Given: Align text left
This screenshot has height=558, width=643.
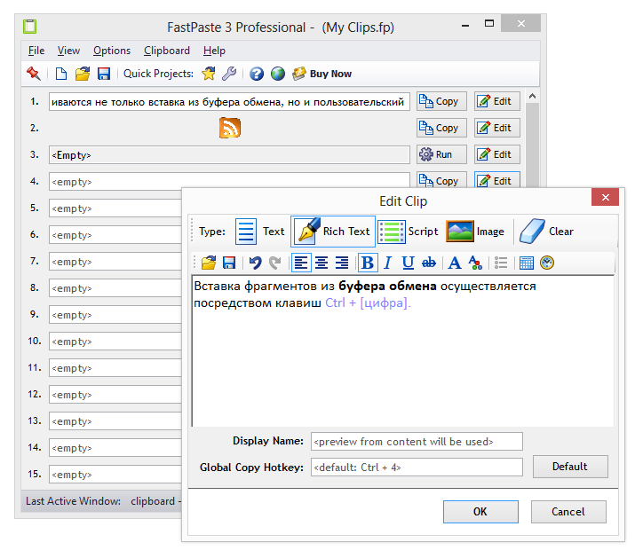Looking at the screenshot, I should click(301, 263).
